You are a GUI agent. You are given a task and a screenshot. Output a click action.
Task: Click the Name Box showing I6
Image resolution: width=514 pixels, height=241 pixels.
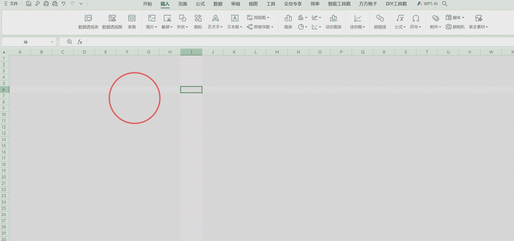[26, 42]
